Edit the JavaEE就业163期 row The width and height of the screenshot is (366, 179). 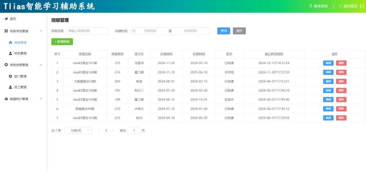pos(328,118)
